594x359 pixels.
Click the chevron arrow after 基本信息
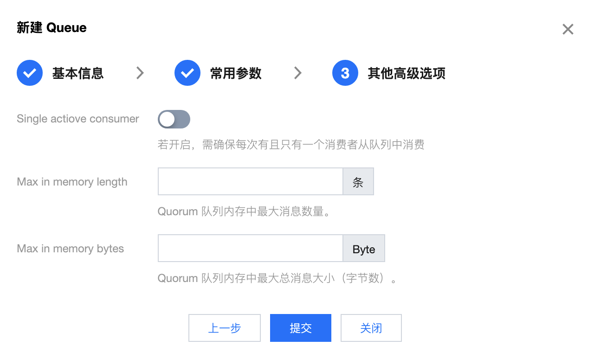140,73
